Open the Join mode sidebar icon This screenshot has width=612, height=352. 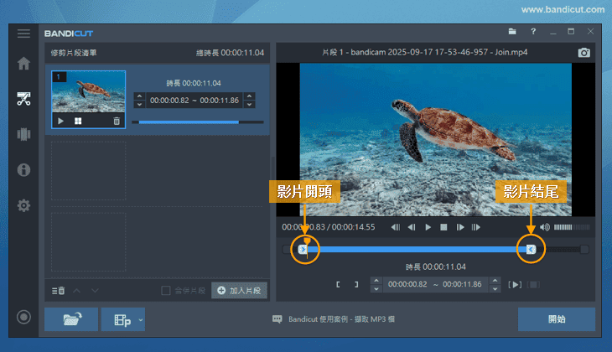point(23,134)
